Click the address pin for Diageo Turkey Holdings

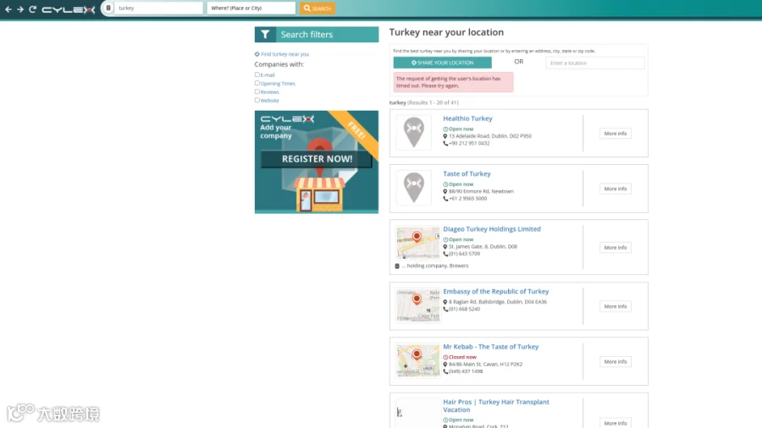pyautogui.click(x=445, y=246)
